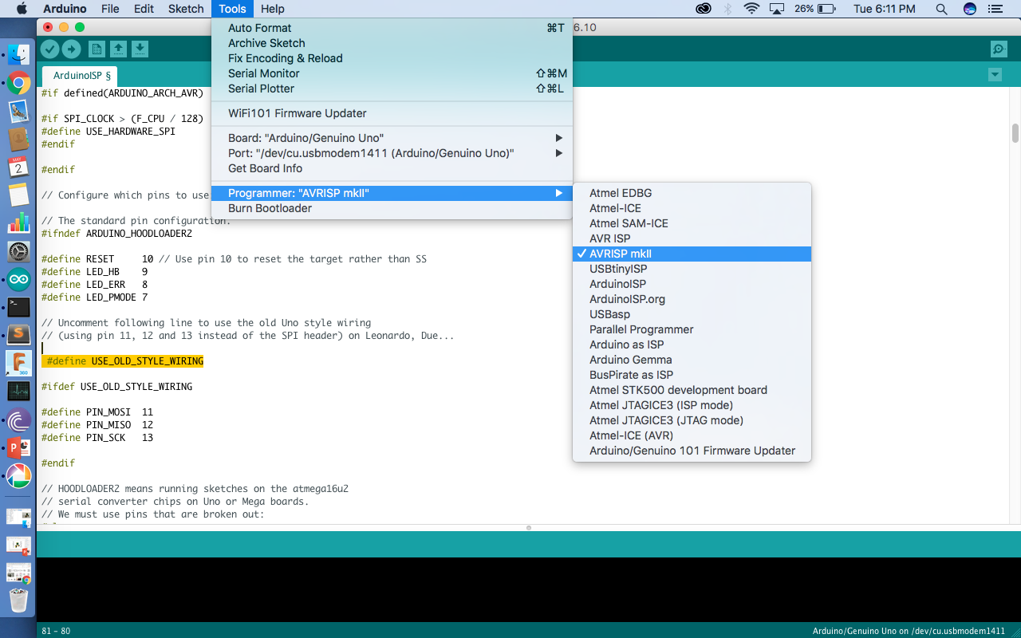Open the tab dropdown arrow at right
The image size is (1021, 638).
(x=995, y=75)
